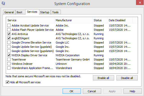
Task: Open Help for System Configuration
Action: tap(132, 91)
